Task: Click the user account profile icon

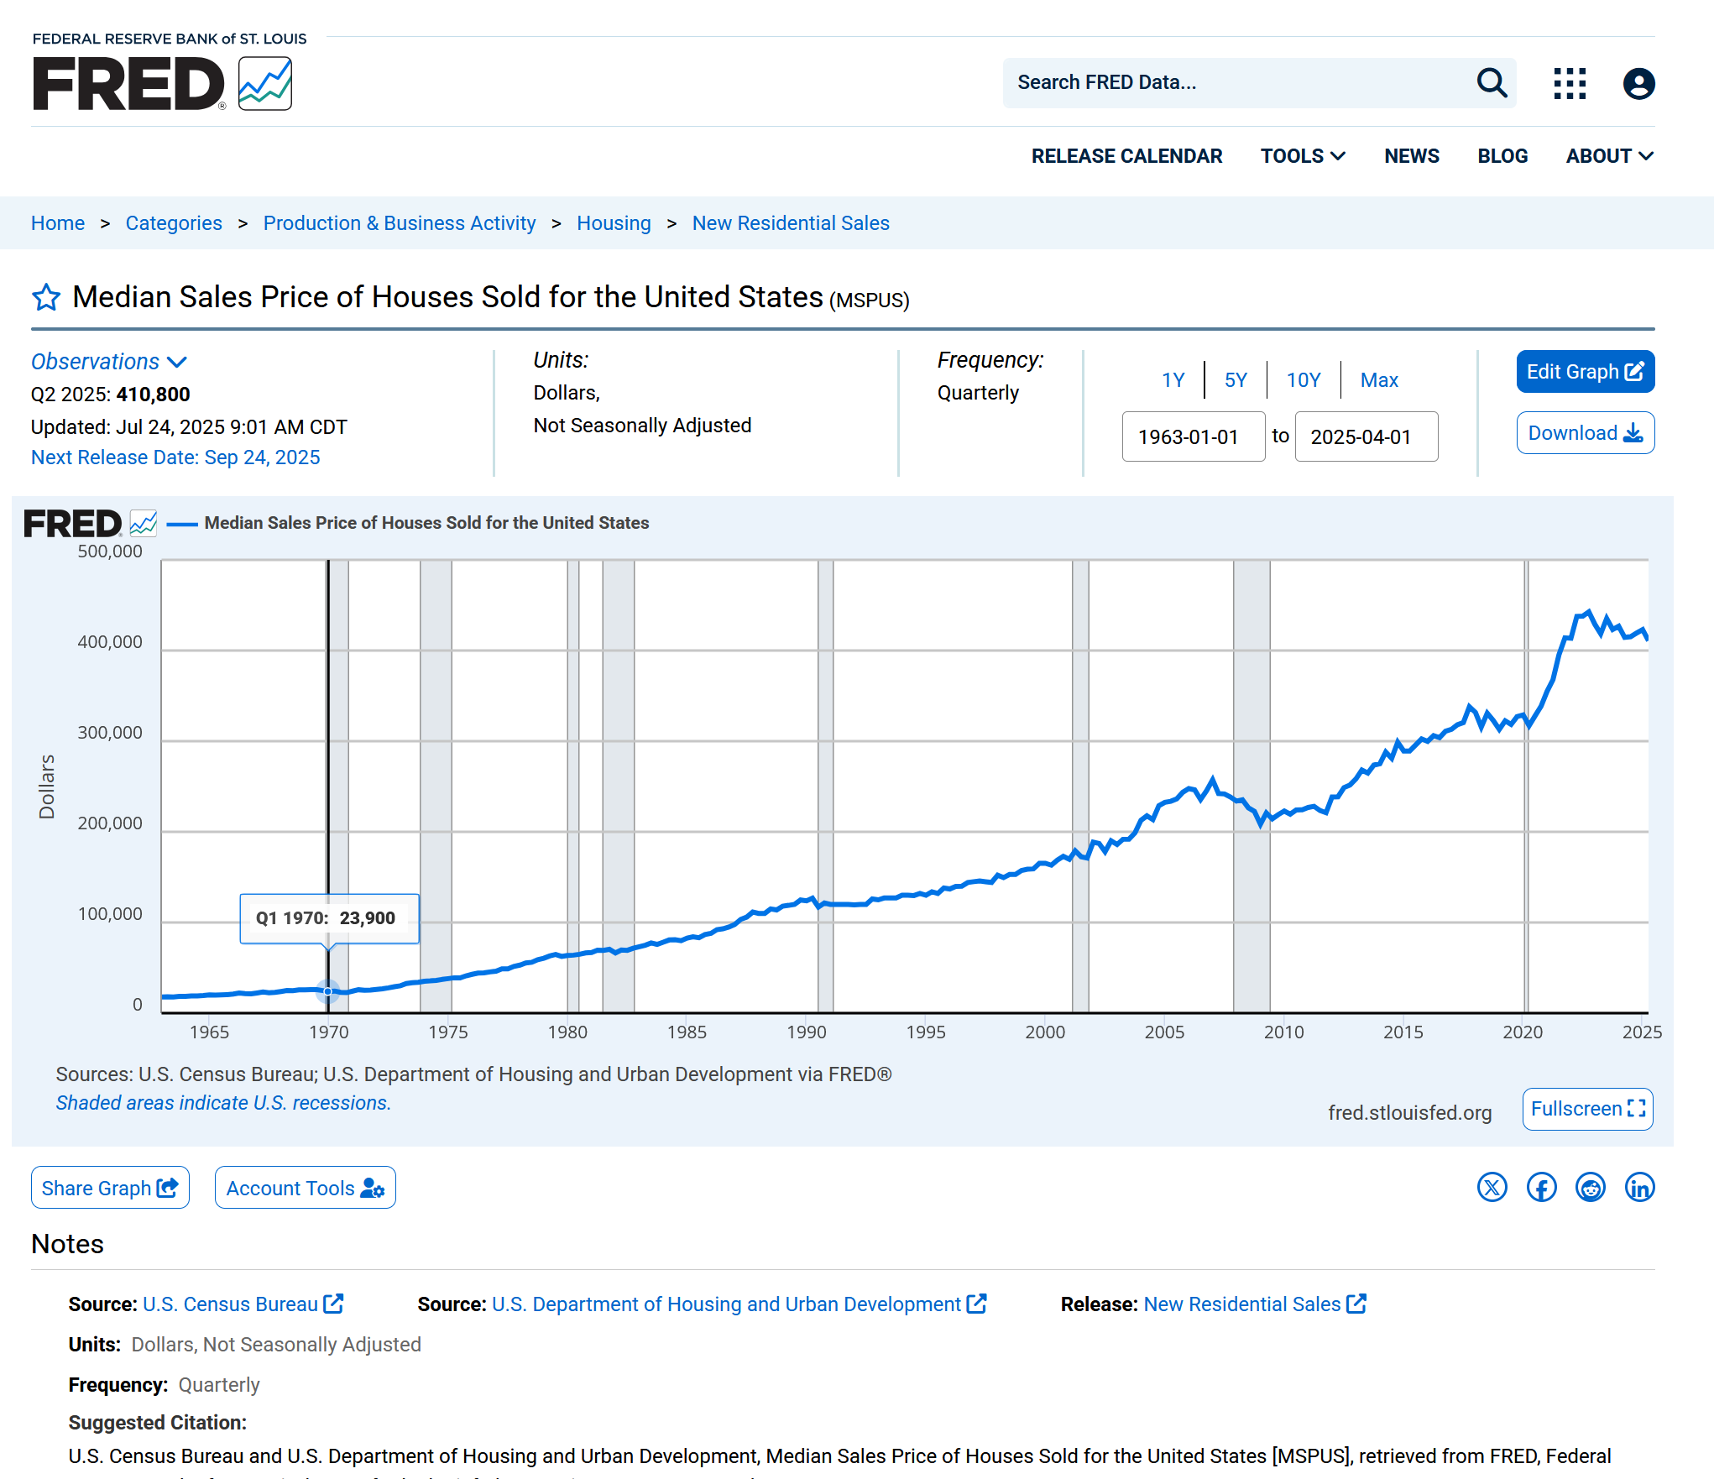Action: pyautogui.click(x=1638, y=83)
